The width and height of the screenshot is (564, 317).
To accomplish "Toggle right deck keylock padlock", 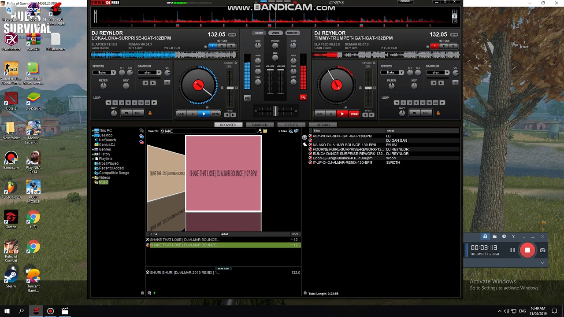I will tap(374, 63).
